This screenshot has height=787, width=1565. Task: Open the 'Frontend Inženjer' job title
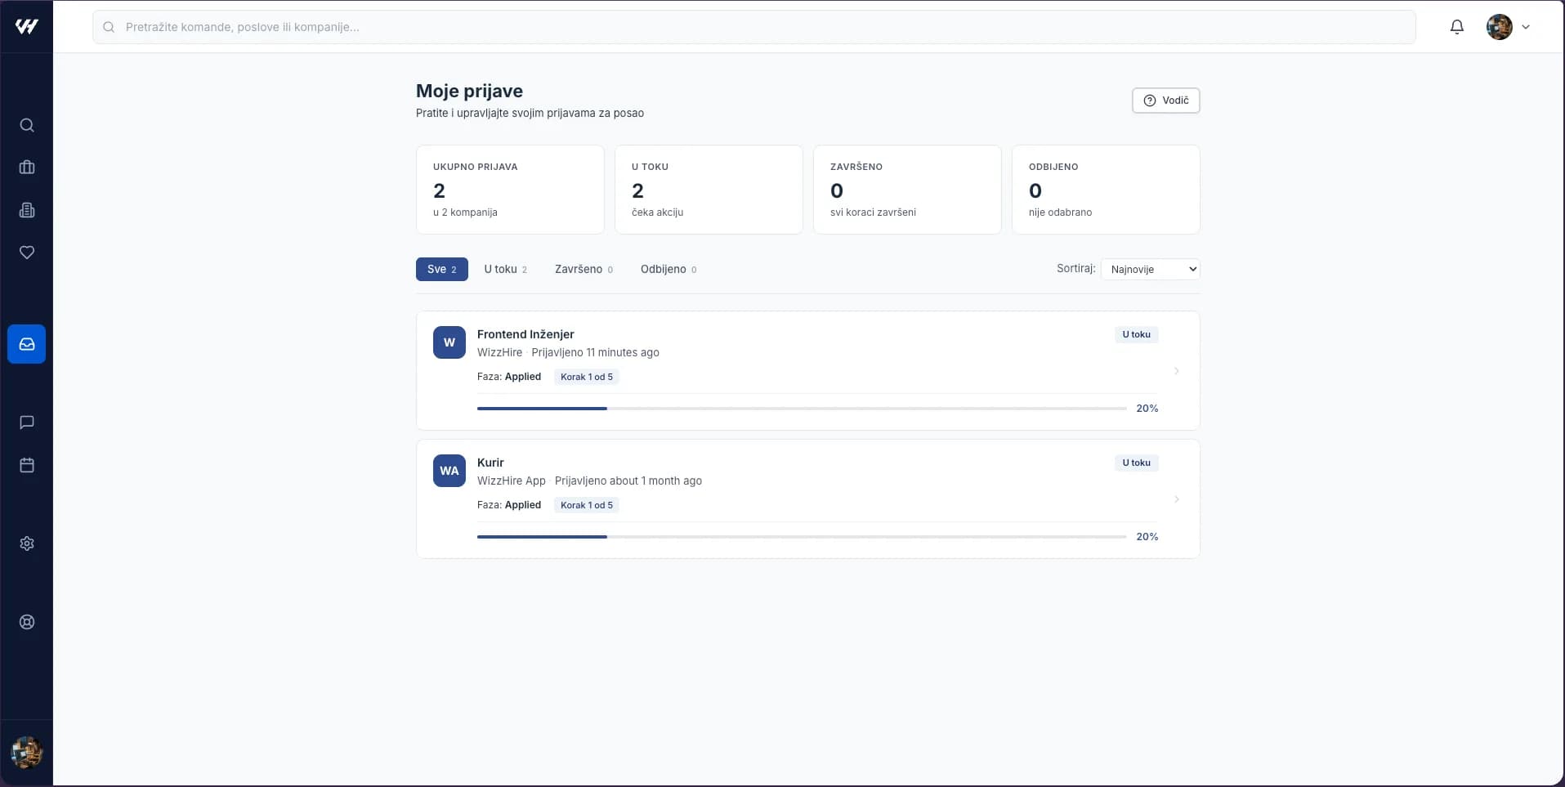click(x=525, y=334)
